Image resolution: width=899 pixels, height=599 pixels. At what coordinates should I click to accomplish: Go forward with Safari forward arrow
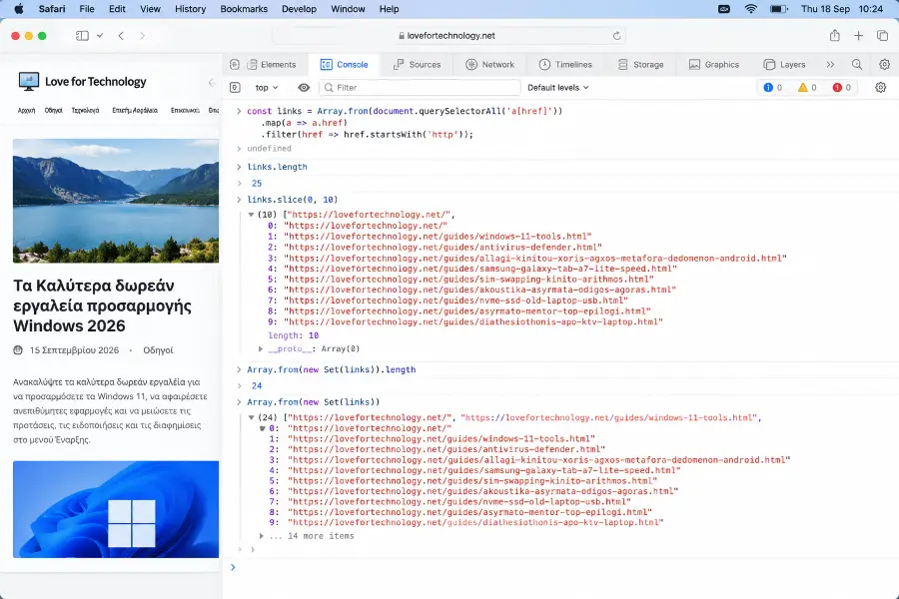click(142, 36)
